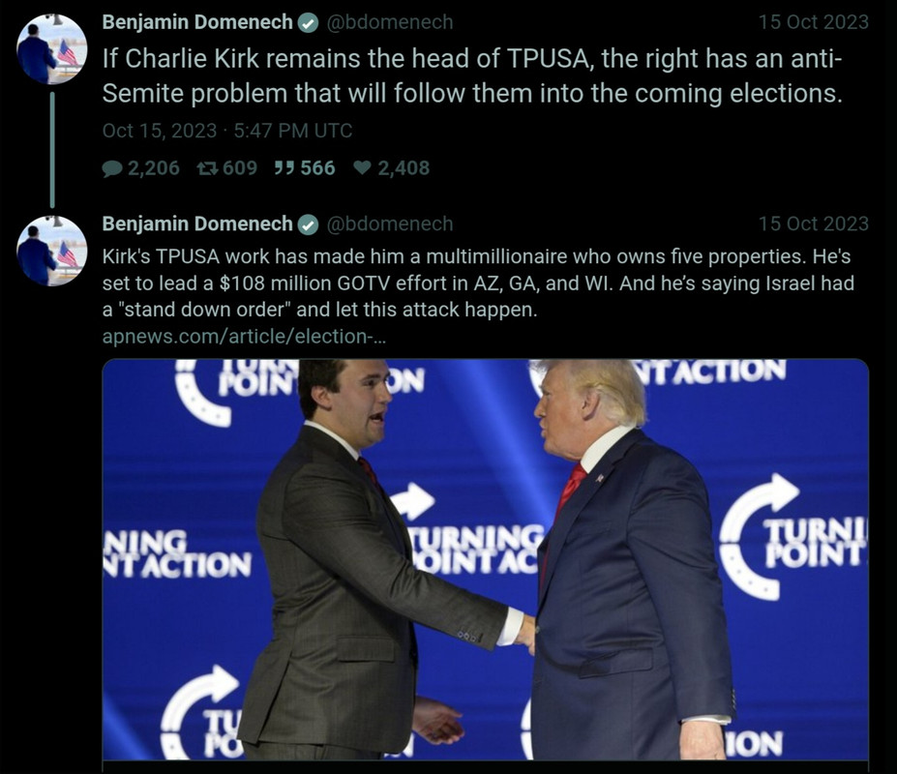
Task: Click verified badge on first tweet
Action: pyautogui.click(x=309, y=23)
